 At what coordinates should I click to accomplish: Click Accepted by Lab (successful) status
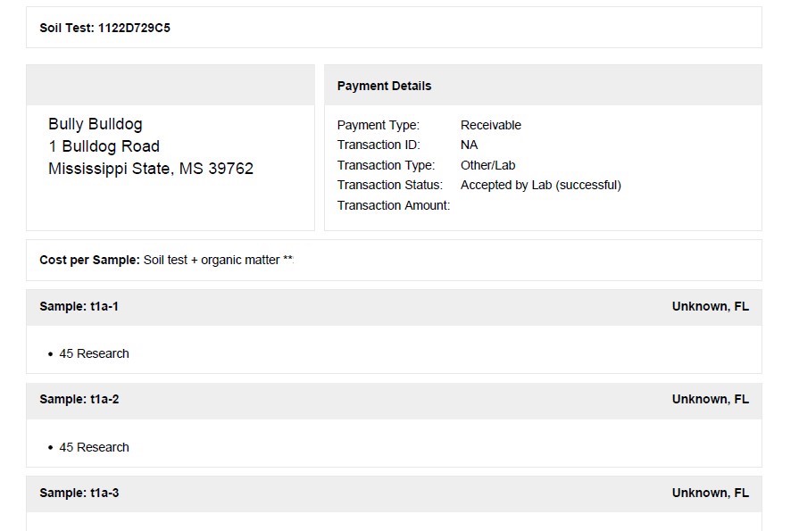pos(541,186)
